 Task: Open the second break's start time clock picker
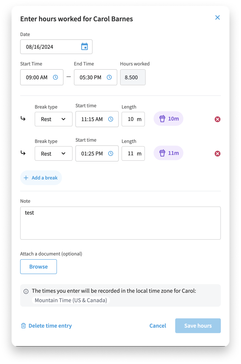click(x=110, y=154)
